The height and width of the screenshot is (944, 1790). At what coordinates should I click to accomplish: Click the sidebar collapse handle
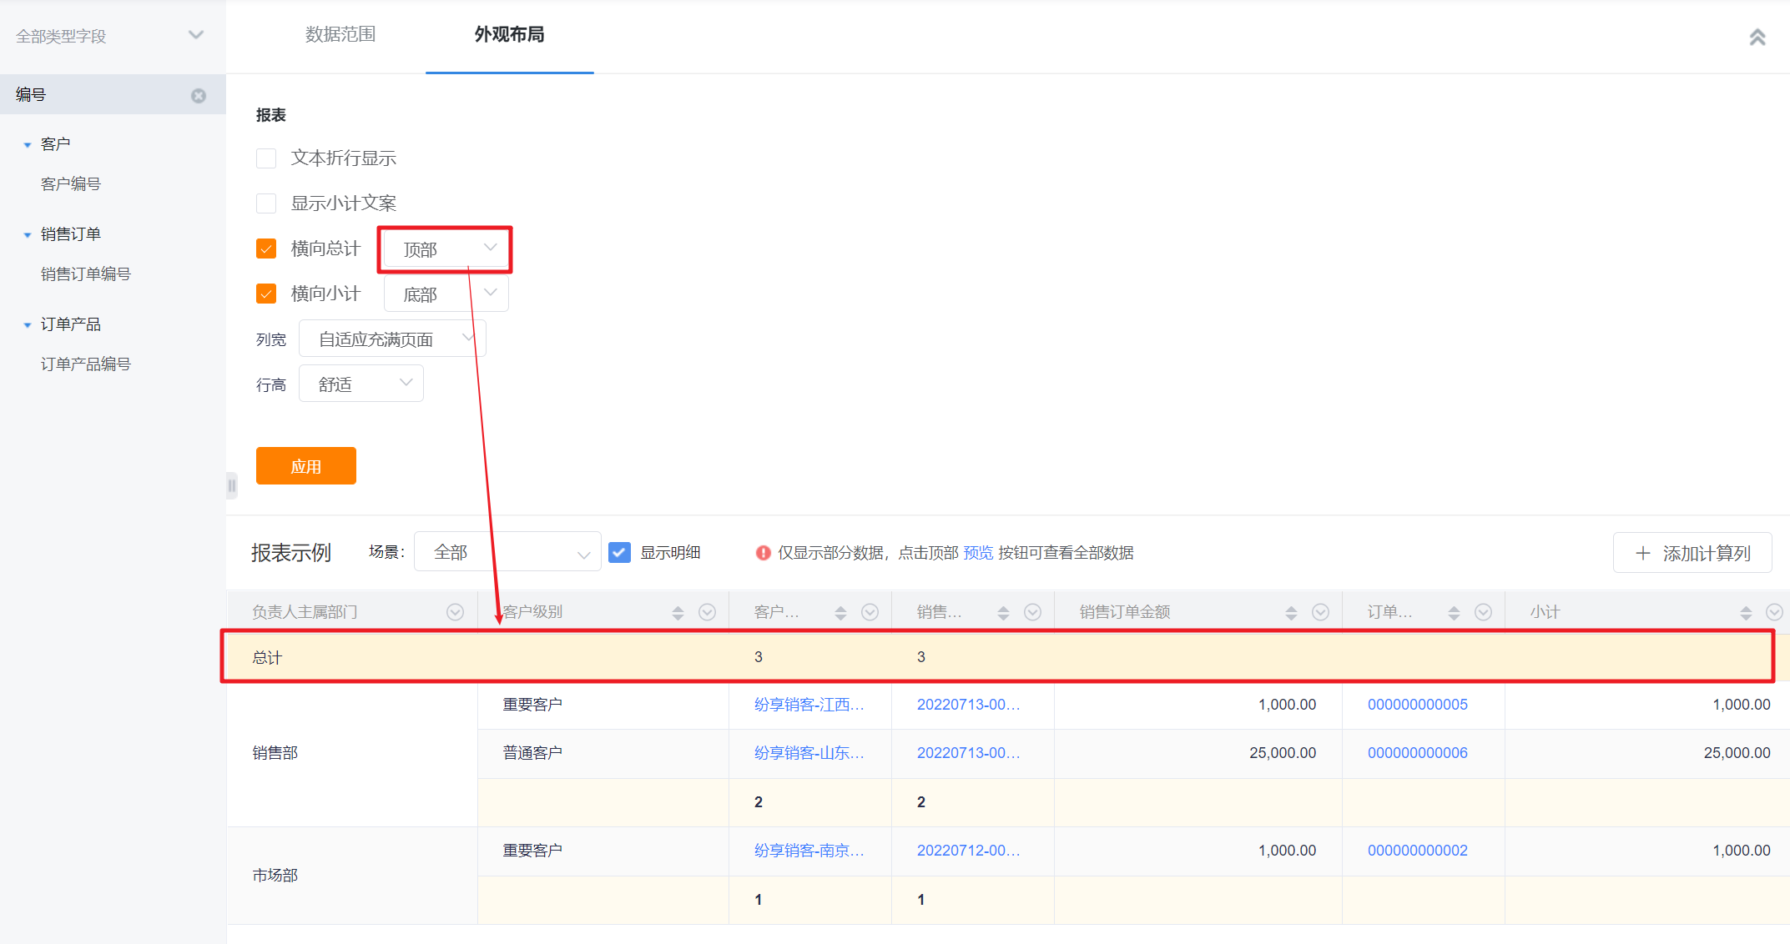click(x=231, y=485)
